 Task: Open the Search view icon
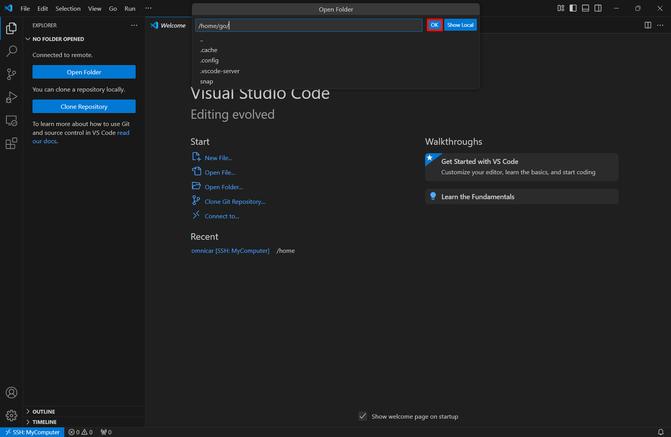tap(11, 51)
